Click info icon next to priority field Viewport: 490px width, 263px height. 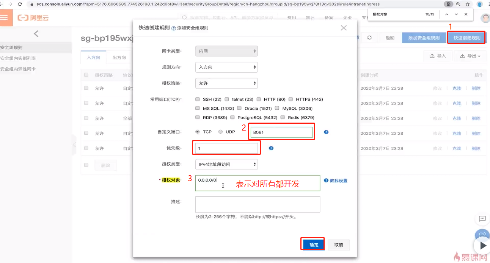[x=271, y=148]
